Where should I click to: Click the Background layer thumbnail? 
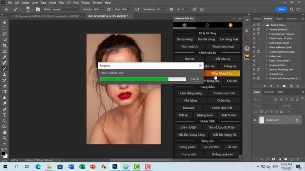(x=262, y=120)
